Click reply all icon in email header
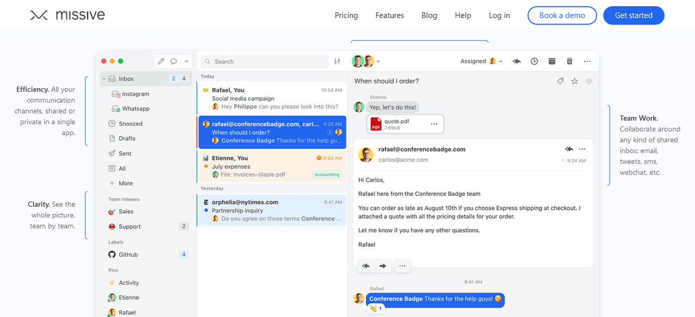The image size is (695, 317). 569,149
